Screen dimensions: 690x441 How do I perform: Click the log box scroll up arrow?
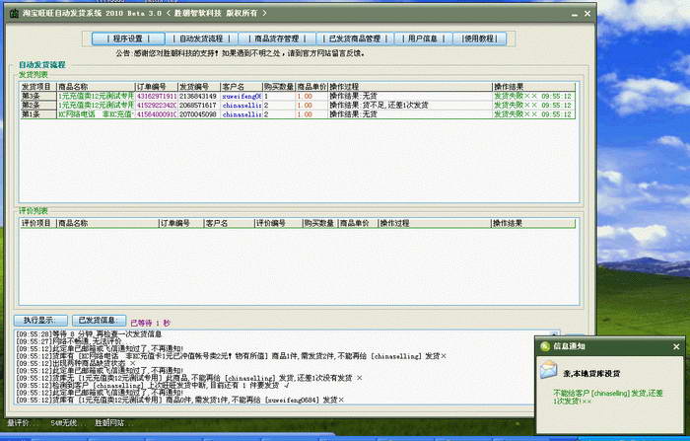coord(554,334)
